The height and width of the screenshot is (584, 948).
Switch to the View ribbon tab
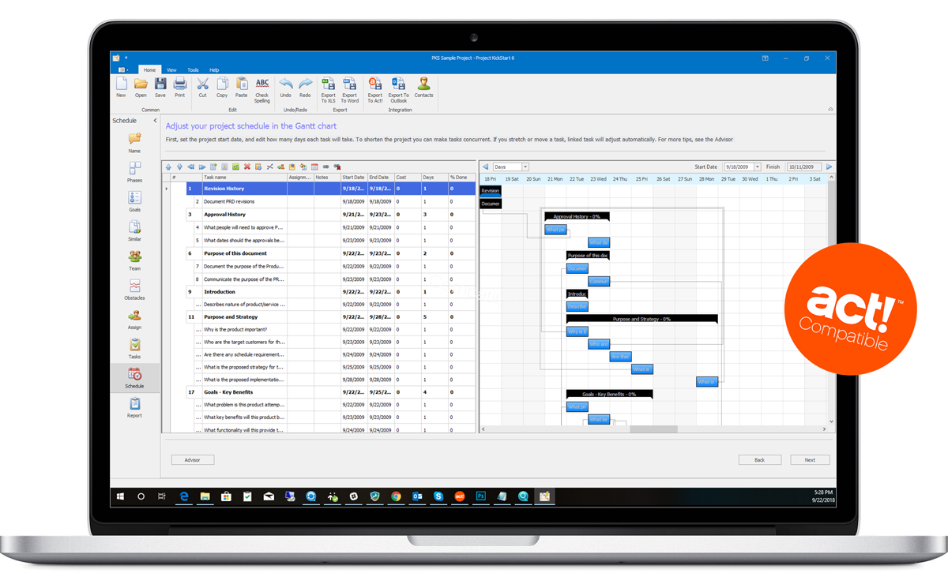[x=171, y=70]
